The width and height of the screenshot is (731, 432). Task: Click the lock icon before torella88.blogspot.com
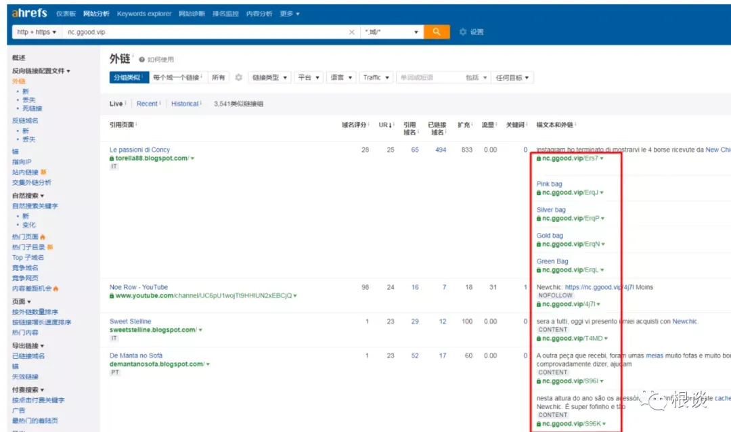(x=112, y=158)
